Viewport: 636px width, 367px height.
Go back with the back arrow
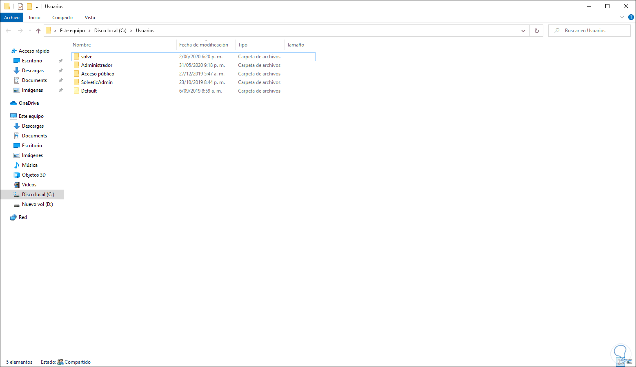[8, 31]
